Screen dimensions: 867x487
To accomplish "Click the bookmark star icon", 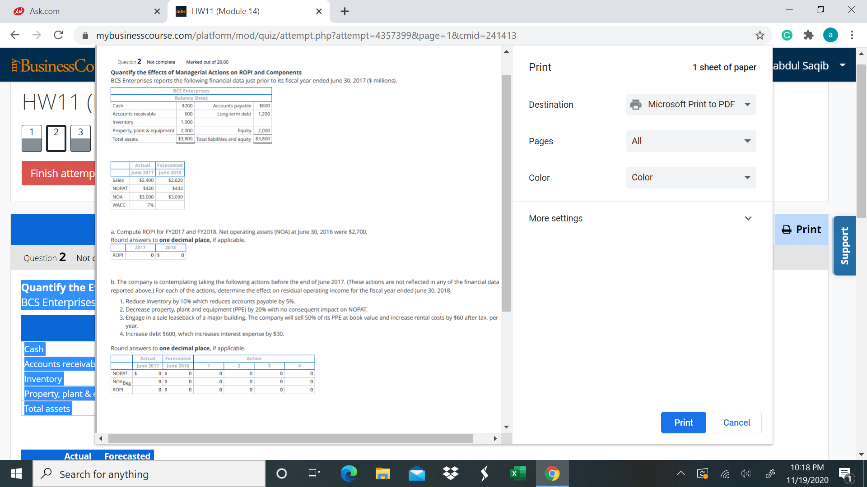I will coord(760,35).
